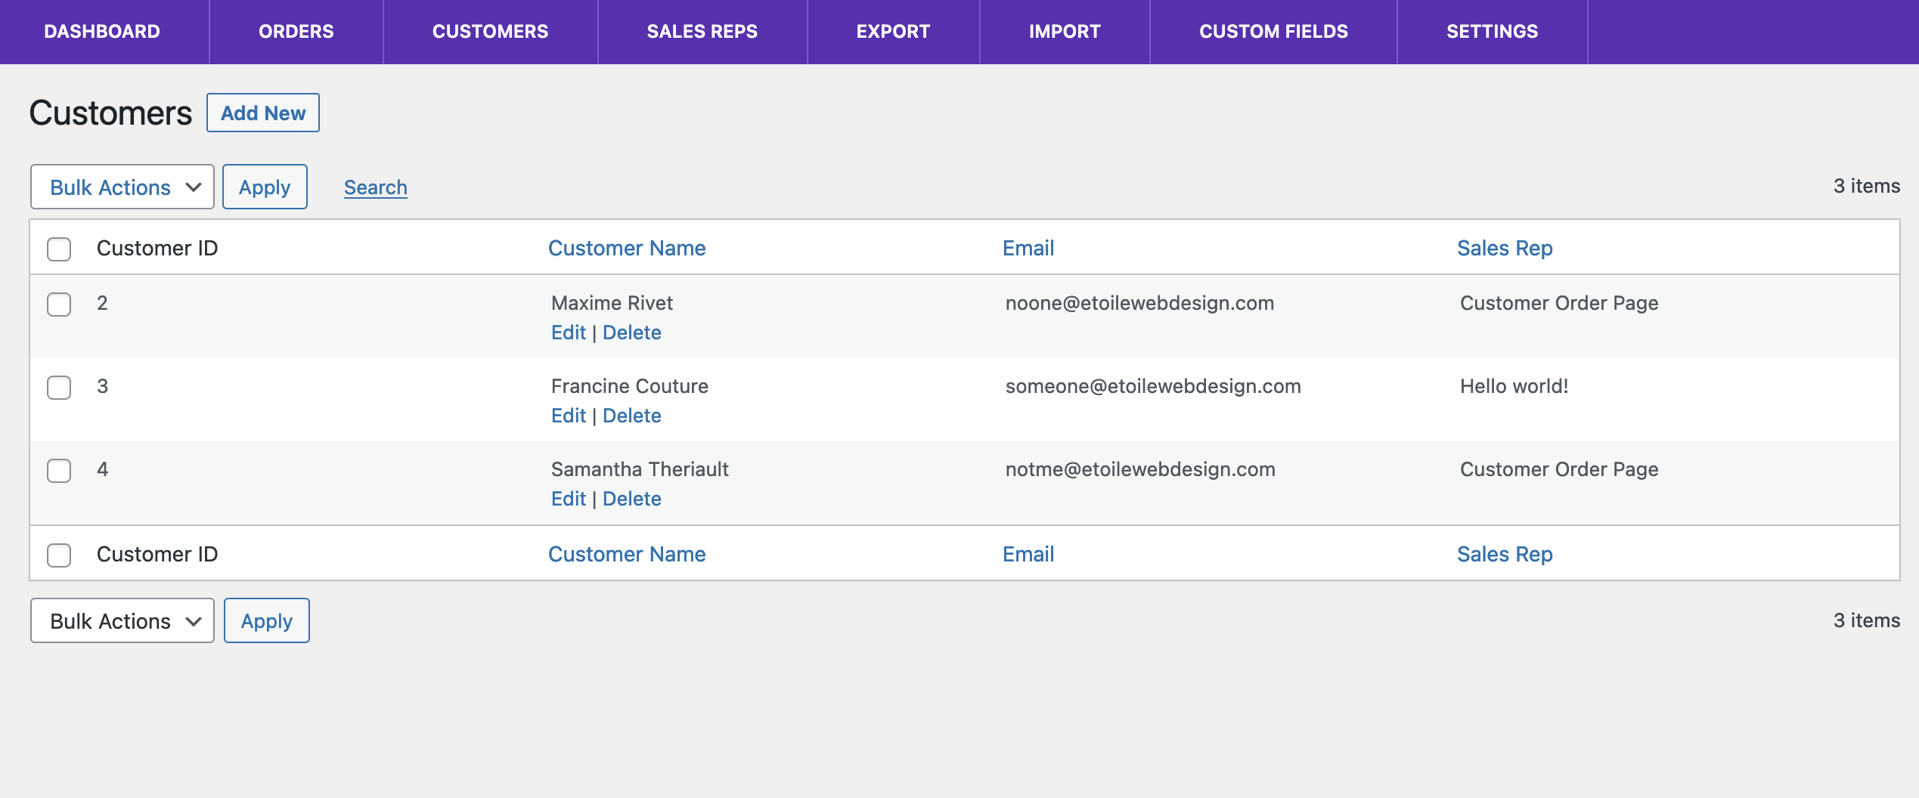
Task: Switch to the Orders tab
Action: (296, 32)
